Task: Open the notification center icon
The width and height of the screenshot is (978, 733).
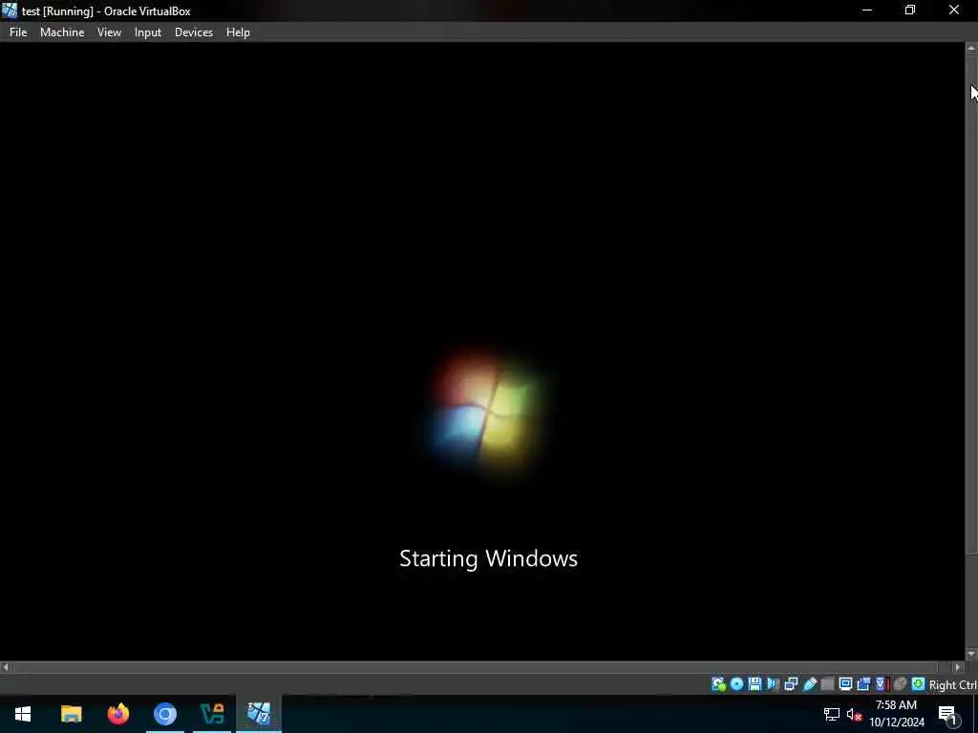Action: point(947,714)
